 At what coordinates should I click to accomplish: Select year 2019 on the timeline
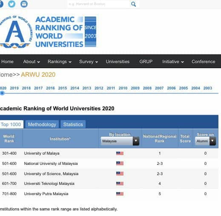(14, 88)
